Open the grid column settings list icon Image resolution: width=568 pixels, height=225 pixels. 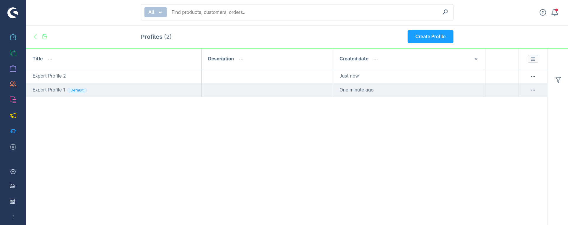click(533, 59)
